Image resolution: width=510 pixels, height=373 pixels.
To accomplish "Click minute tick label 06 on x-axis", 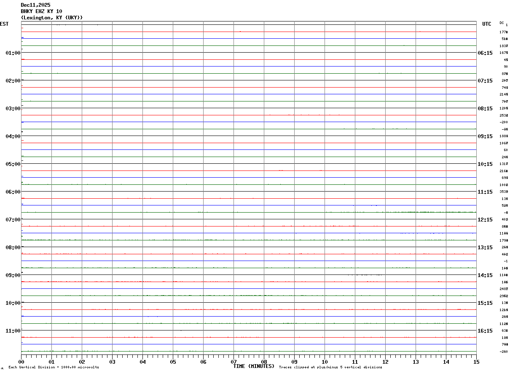I will point(203,362).
